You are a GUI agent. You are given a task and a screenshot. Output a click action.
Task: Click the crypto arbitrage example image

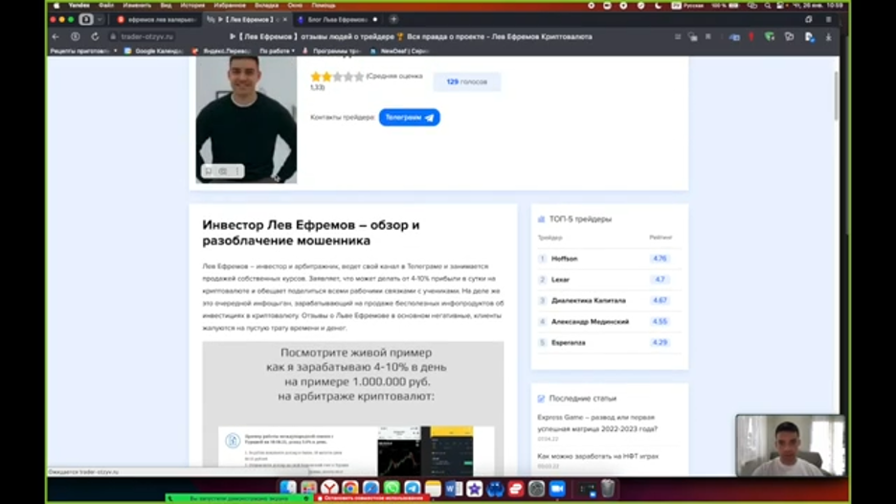[353, 409]
